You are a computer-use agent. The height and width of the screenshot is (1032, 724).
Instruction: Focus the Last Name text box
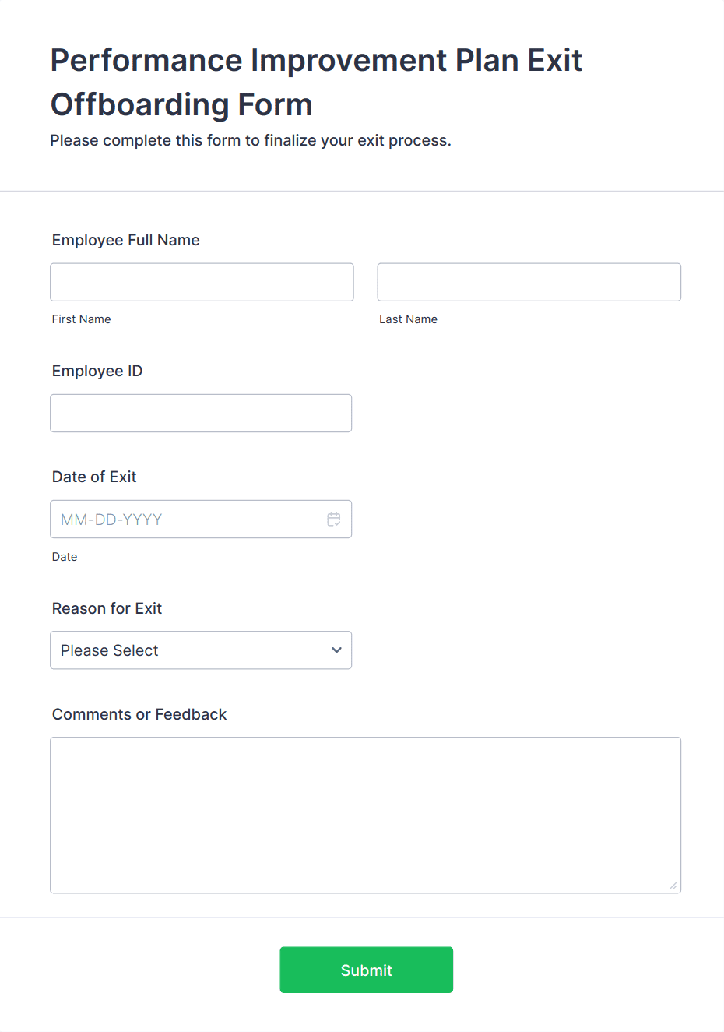pos(529,282)
